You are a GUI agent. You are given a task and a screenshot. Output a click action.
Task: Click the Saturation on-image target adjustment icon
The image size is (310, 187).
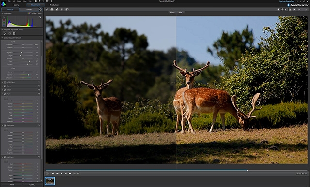(x=6, y=129)
